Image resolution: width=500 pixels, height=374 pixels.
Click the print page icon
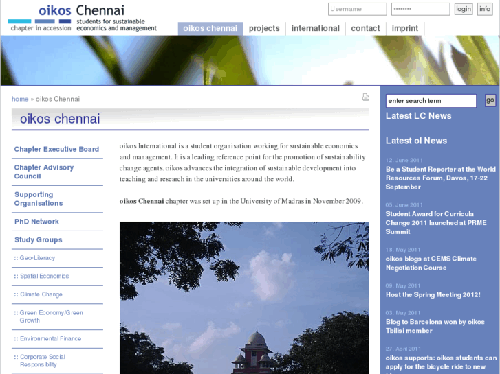[365, 97]
